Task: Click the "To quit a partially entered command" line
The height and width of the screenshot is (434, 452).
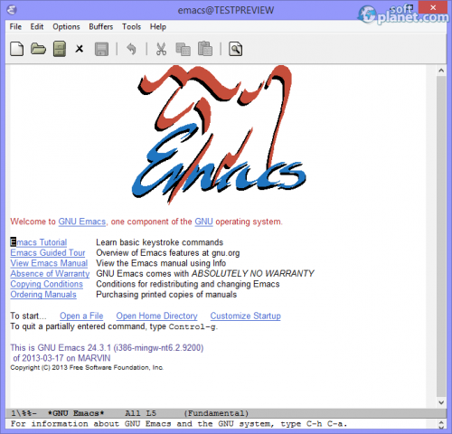Action: (x=114, y=326)
